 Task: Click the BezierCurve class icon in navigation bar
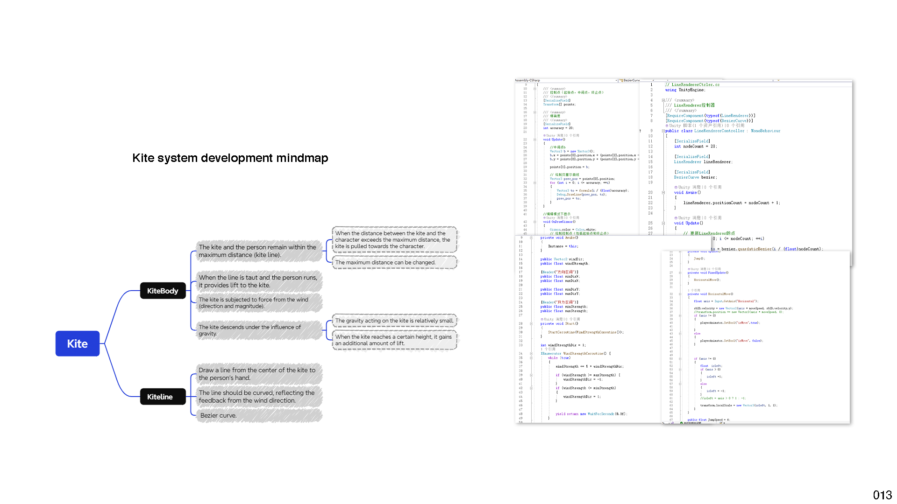pyautogui.click(x=621, y=80)
